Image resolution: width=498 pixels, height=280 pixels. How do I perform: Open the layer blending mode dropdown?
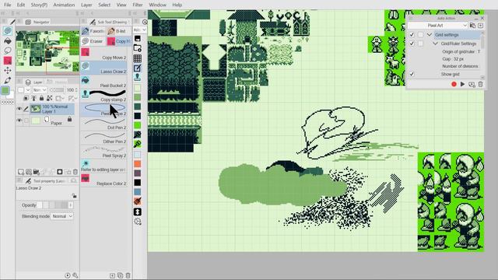(x=40, y=90)
